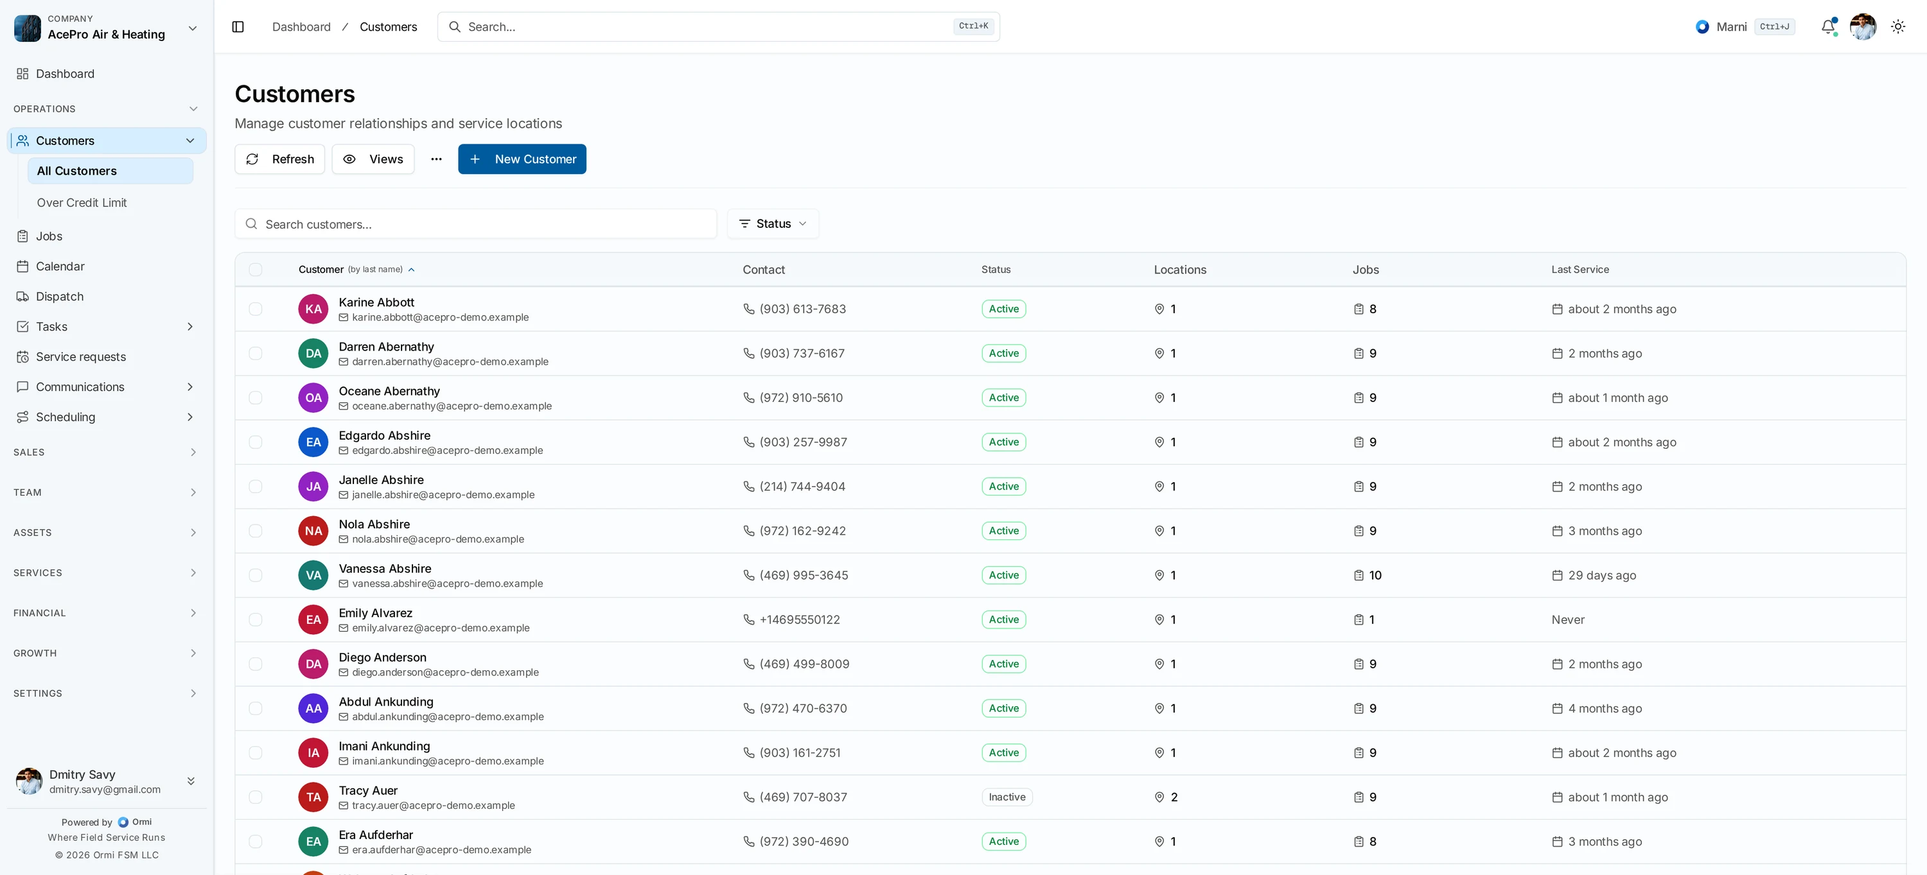
Task: Collapse the OPERATIONS section
Action: [x=106, y=109]
